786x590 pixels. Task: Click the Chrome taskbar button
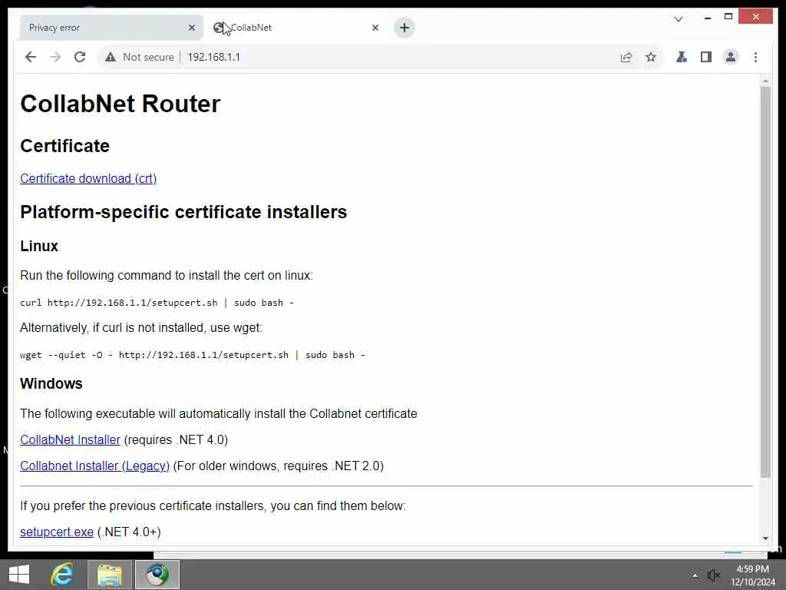click(157, 575)
